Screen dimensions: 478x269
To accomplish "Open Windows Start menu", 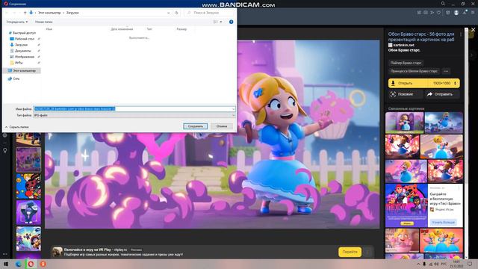I will (x=6, y=264).
